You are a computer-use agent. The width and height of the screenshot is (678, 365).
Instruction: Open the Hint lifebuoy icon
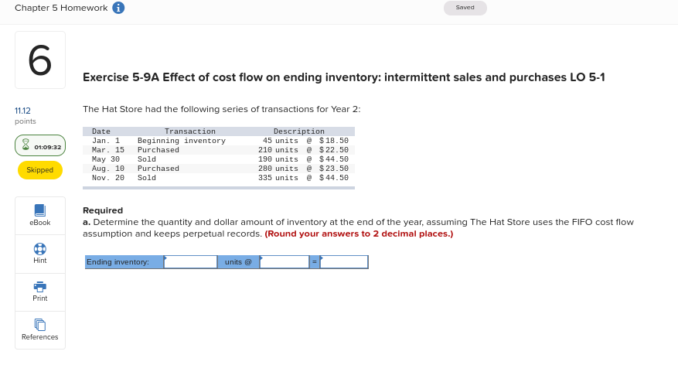click(x=39, y=249)
